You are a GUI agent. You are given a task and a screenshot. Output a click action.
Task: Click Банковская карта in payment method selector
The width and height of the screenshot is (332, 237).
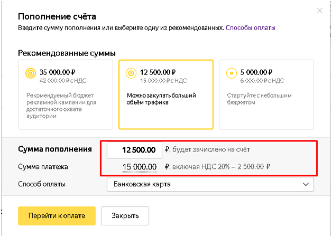tap(142, 184)
